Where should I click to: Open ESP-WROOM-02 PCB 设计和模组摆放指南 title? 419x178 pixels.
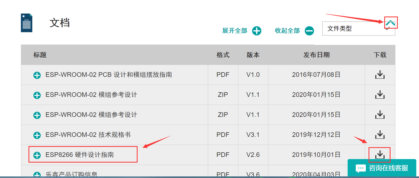109,75
